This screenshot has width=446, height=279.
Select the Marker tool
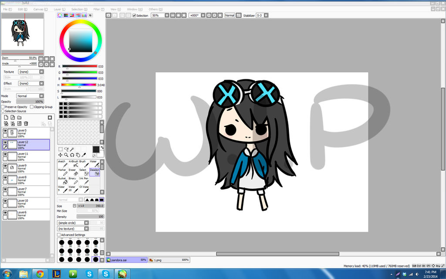coord(62,172)
